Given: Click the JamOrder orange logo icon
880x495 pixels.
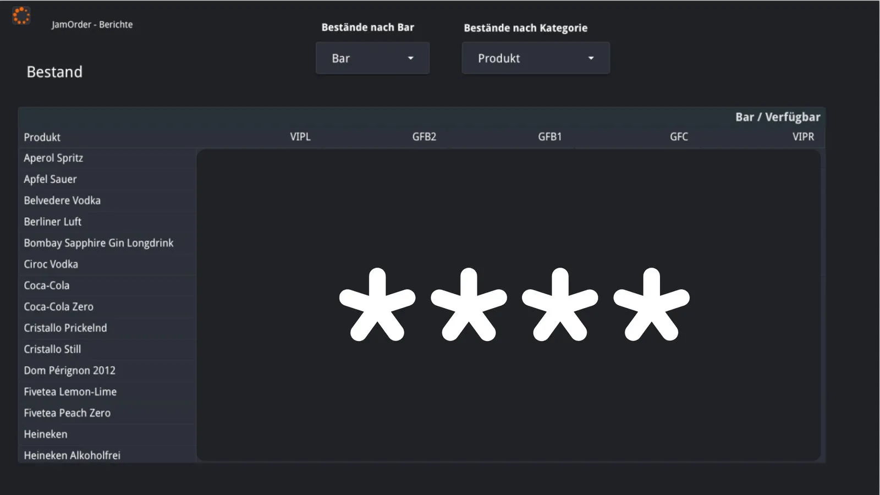Looking at the screenshot, I should pos(21,16).
